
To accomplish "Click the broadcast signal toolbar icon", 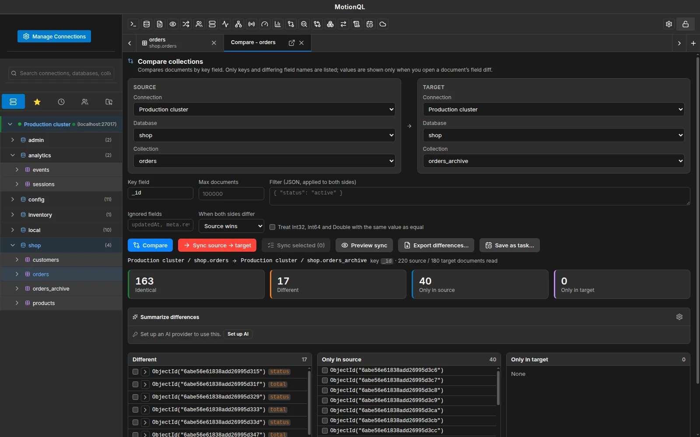I will coord(252,24).
